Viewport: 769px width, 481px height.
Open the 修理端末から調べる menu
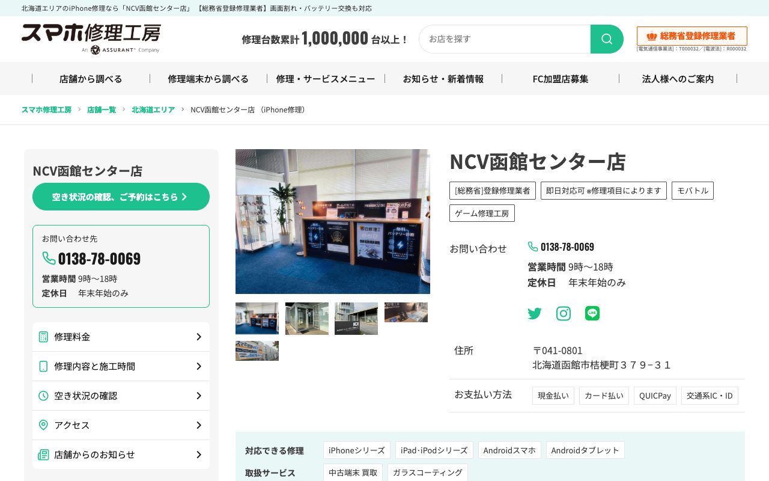click(208, 79)
